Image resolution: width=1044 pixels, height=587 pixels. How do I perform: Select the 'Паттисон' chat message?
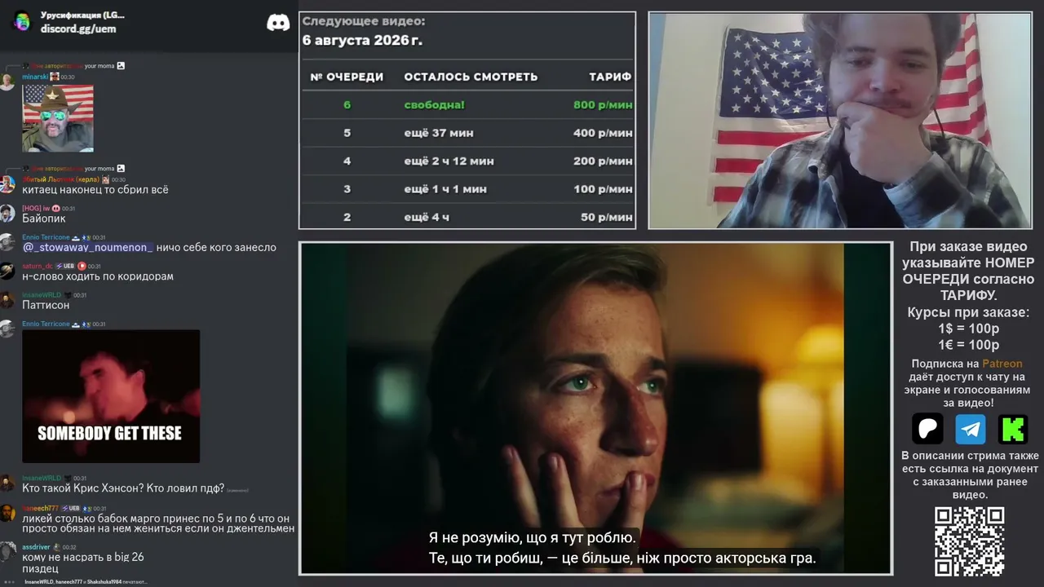pos(46,305)
